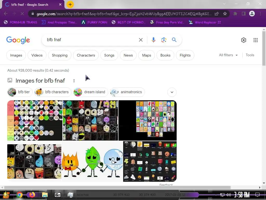This screenshot has height=200, width=266.
Task: Go back to the previous page
Action: [x=6, y=14]
